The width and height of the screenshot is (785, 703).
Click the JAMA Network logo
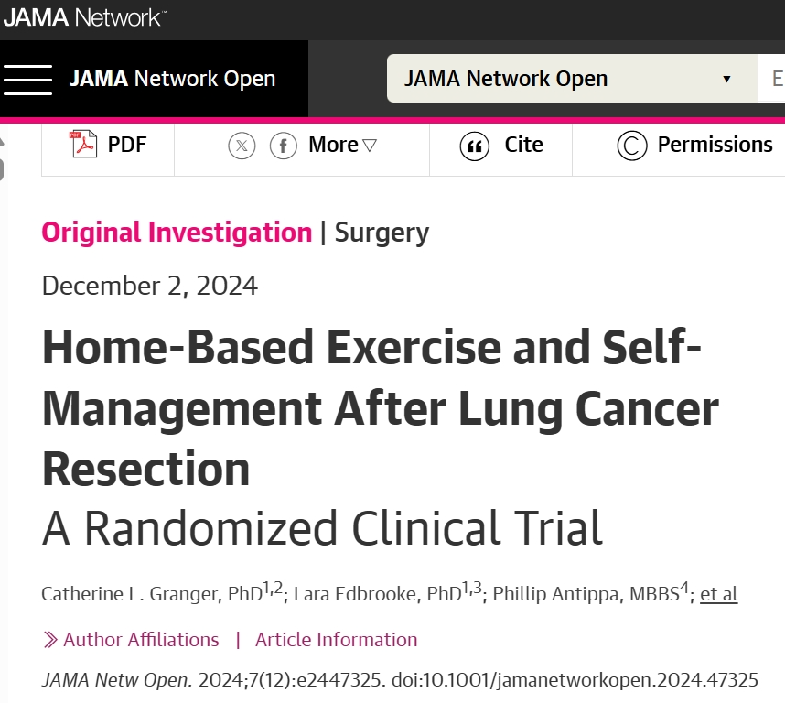pyautogui.click(x=84, y=17)
